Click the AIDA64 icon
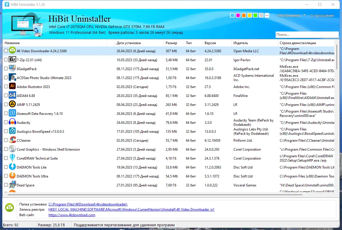The width and height of the screenshot is (342, 230). (12, 95)
